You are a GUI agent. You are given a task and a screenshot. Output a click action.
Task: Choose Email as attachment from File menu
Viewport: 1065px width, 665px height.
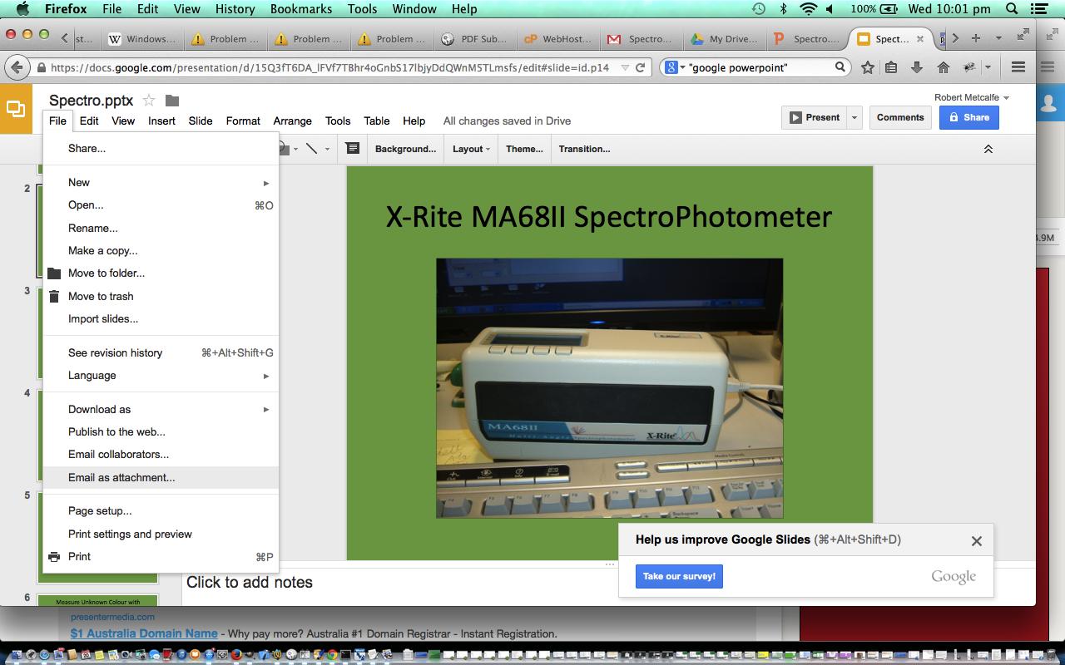(121, 477)
